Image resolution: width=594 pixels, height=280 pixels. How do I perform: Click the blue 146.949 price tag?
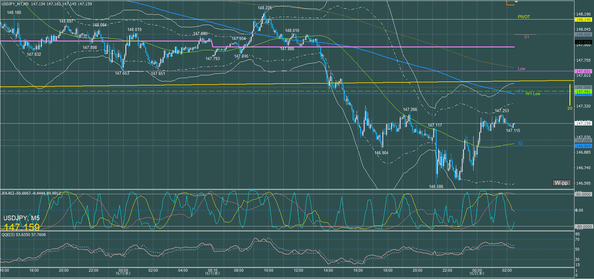[x=583, y=146]
